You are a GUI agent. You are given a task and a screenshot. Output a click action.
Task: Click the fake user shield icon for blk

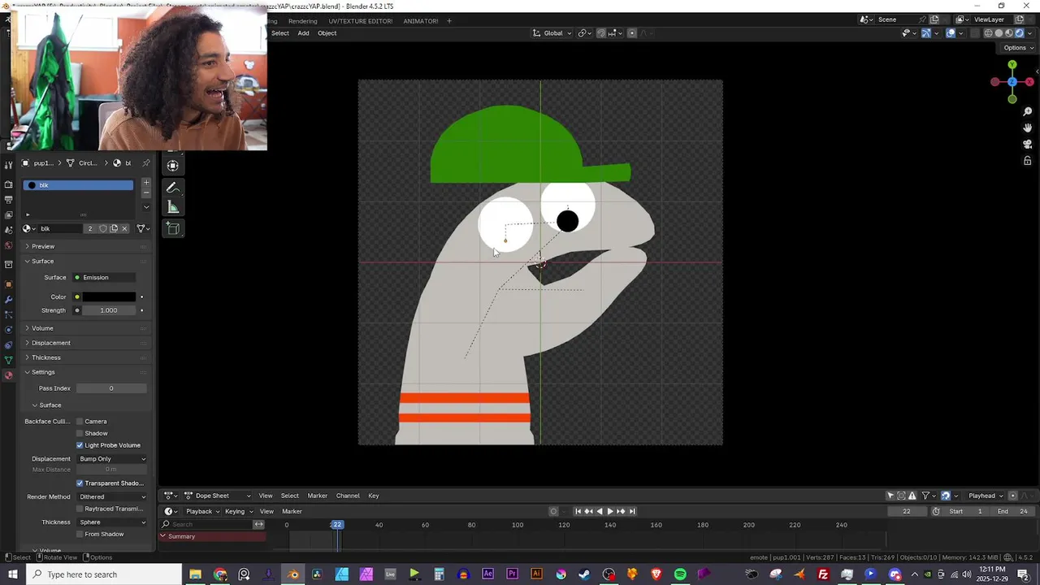point(102,228)
